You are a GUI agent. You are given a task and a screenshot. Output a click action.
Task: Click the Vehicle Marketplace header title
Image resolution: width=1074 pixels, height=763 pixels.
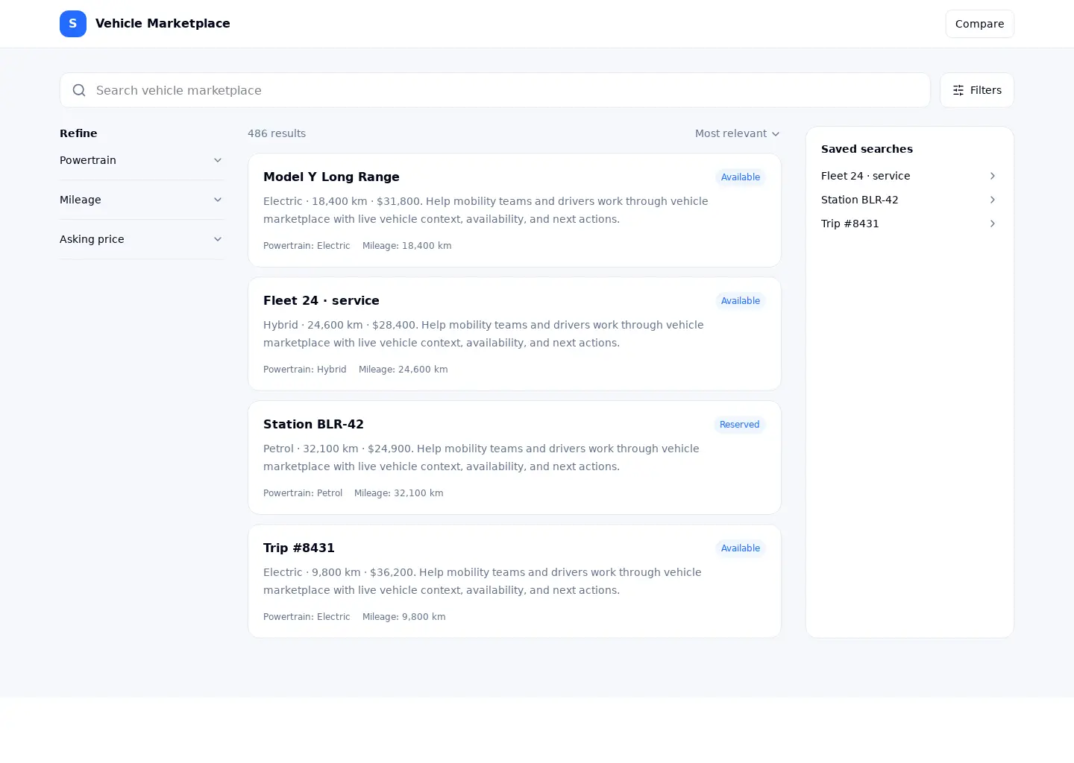click(163, 24)
